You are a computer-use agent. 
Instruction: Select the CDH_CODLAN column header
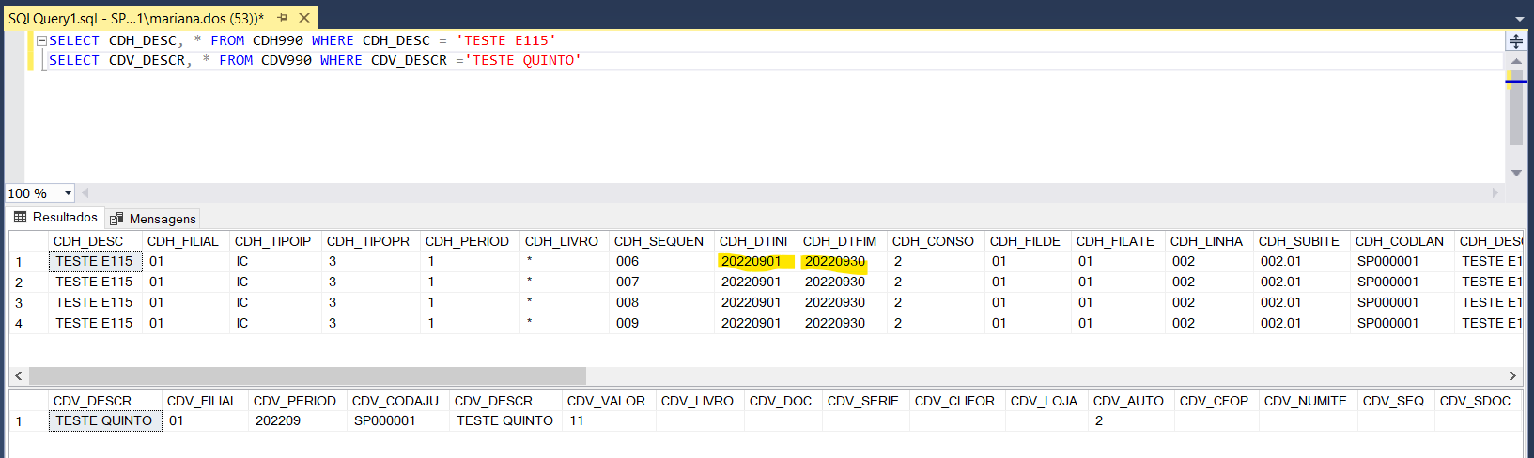point(1401,241)
